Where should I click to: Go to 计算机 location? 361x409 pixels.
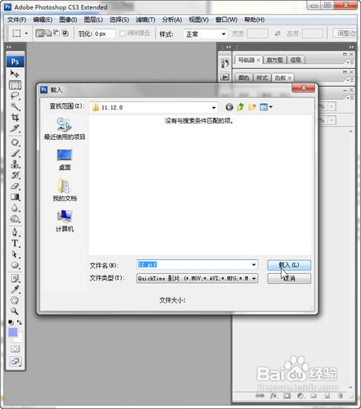65,221
